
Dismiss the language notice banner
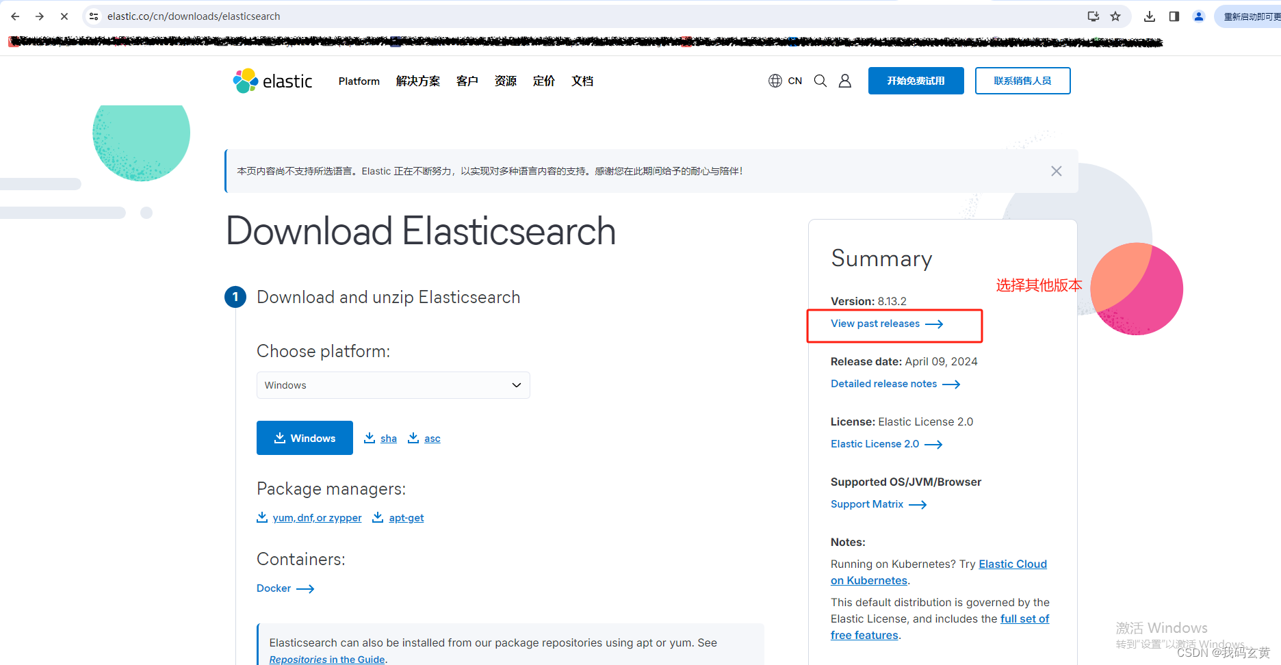(x=1057, y=171)
